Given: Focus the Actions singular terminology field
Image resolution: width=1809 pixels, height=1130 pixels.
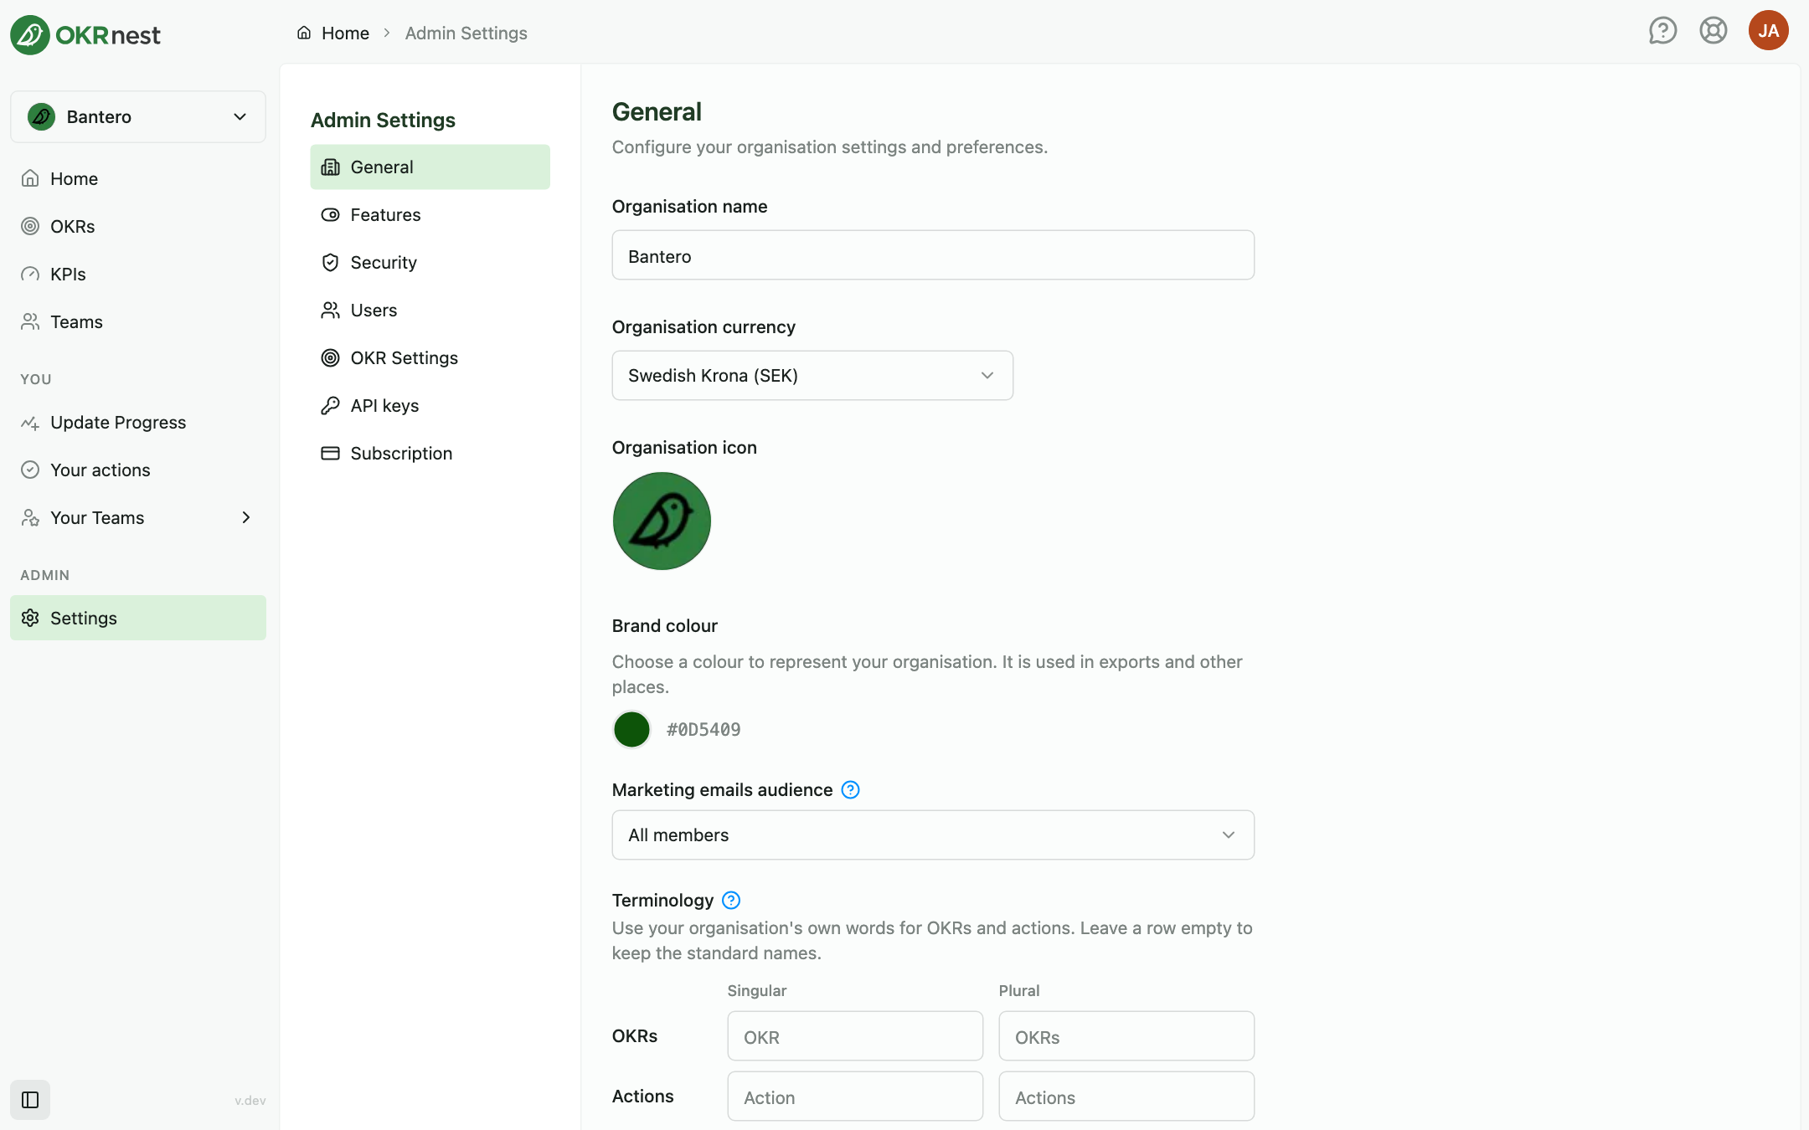Looking at the screenshot, I should pyautogui.click(x=855, y=1097).
